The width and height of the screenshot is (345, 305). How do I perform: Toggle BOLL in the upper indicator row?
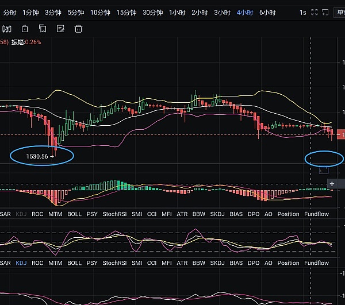[74, 214]
